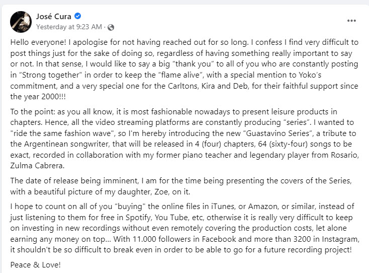
Task: Click the words "Guastavino Series" in the post
Action: coord(278,133)
